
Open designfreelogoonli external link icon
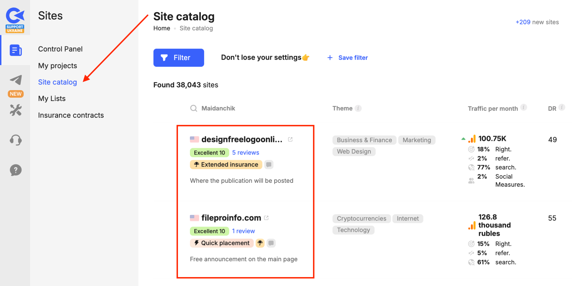[x=290, y=139]
